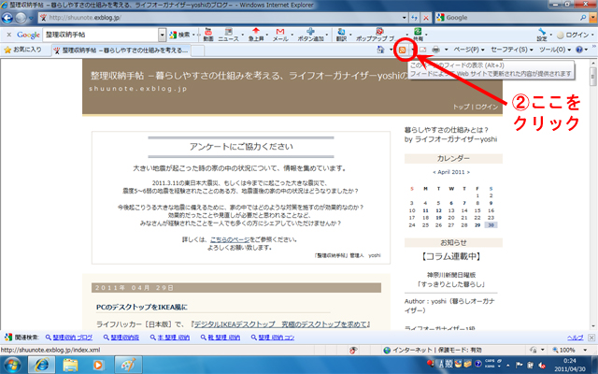Open Windows Start menu orb

click(x=12, y=366)
